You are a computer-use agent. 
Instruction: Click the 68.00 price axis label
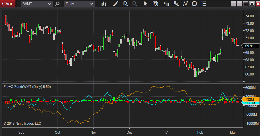249,60
